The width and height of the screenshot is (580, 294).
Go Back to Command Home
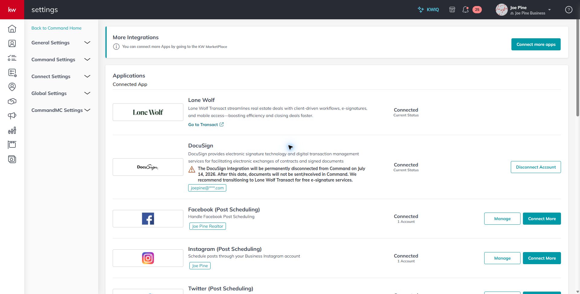(56, 28)
